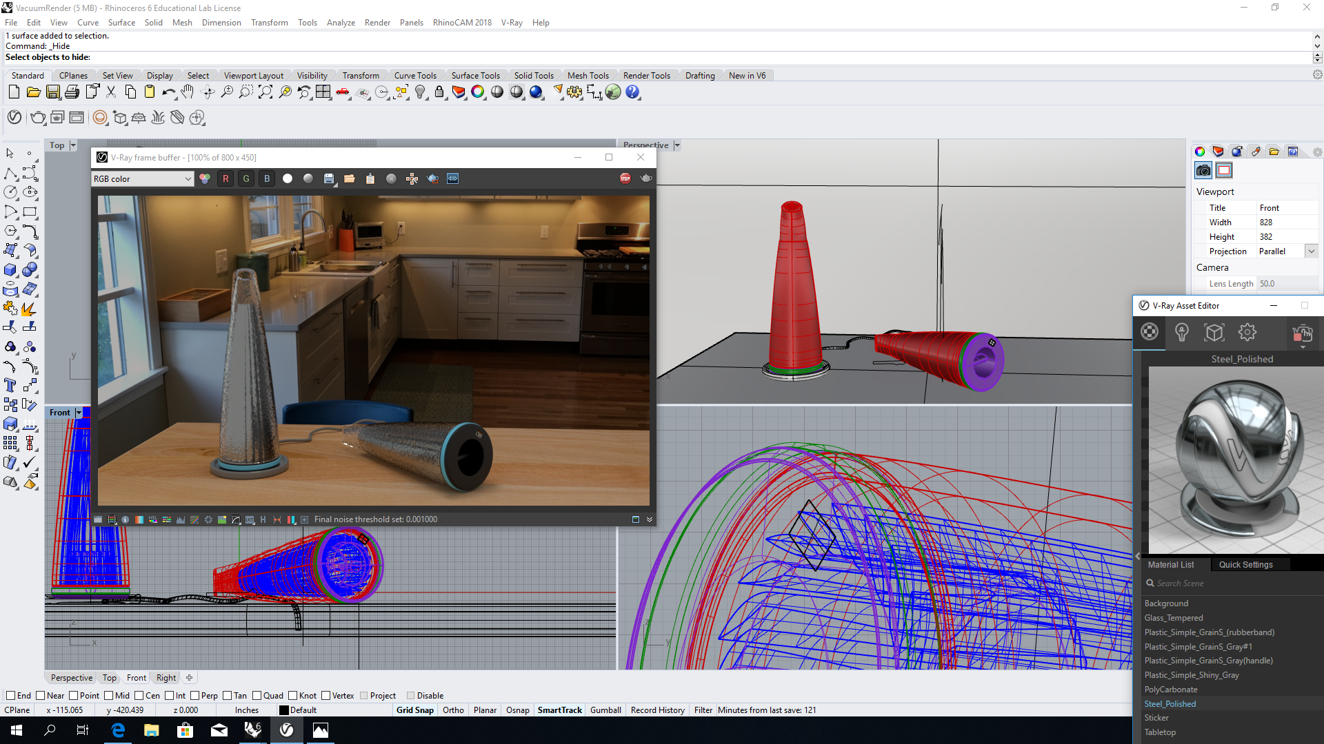Open the Surface menu
This screenshot has width=1324, height=744.
[x=121, y=23]
